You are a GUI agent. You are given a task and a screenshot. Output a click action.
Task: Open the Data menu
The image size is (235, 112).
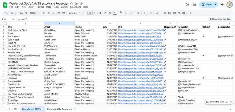pyautogui.click(x=48, y=7)
